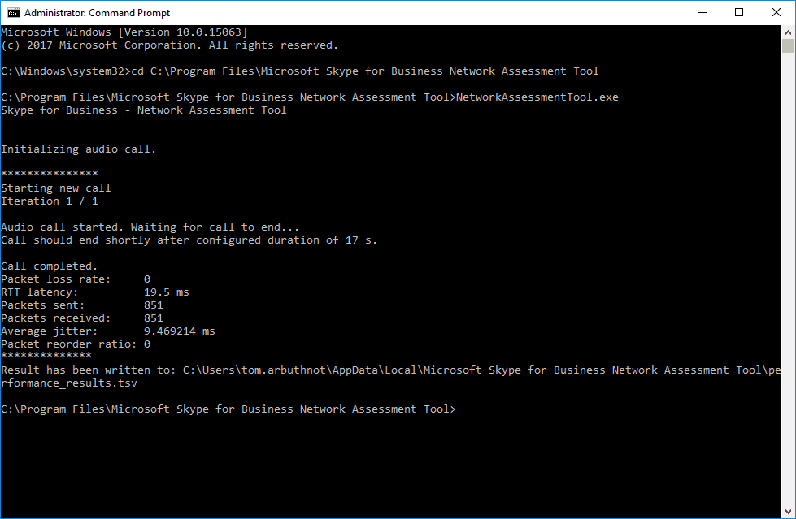Image resolution: width=796 pixels, height=519 pixels.
Task: Maximize the Command Prompt window
Action: click(739, 12)
